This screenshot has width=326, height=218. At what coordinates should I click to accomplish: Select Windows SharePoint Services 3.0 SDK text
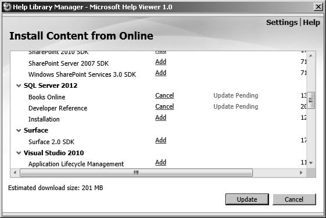tap(82, 74)
